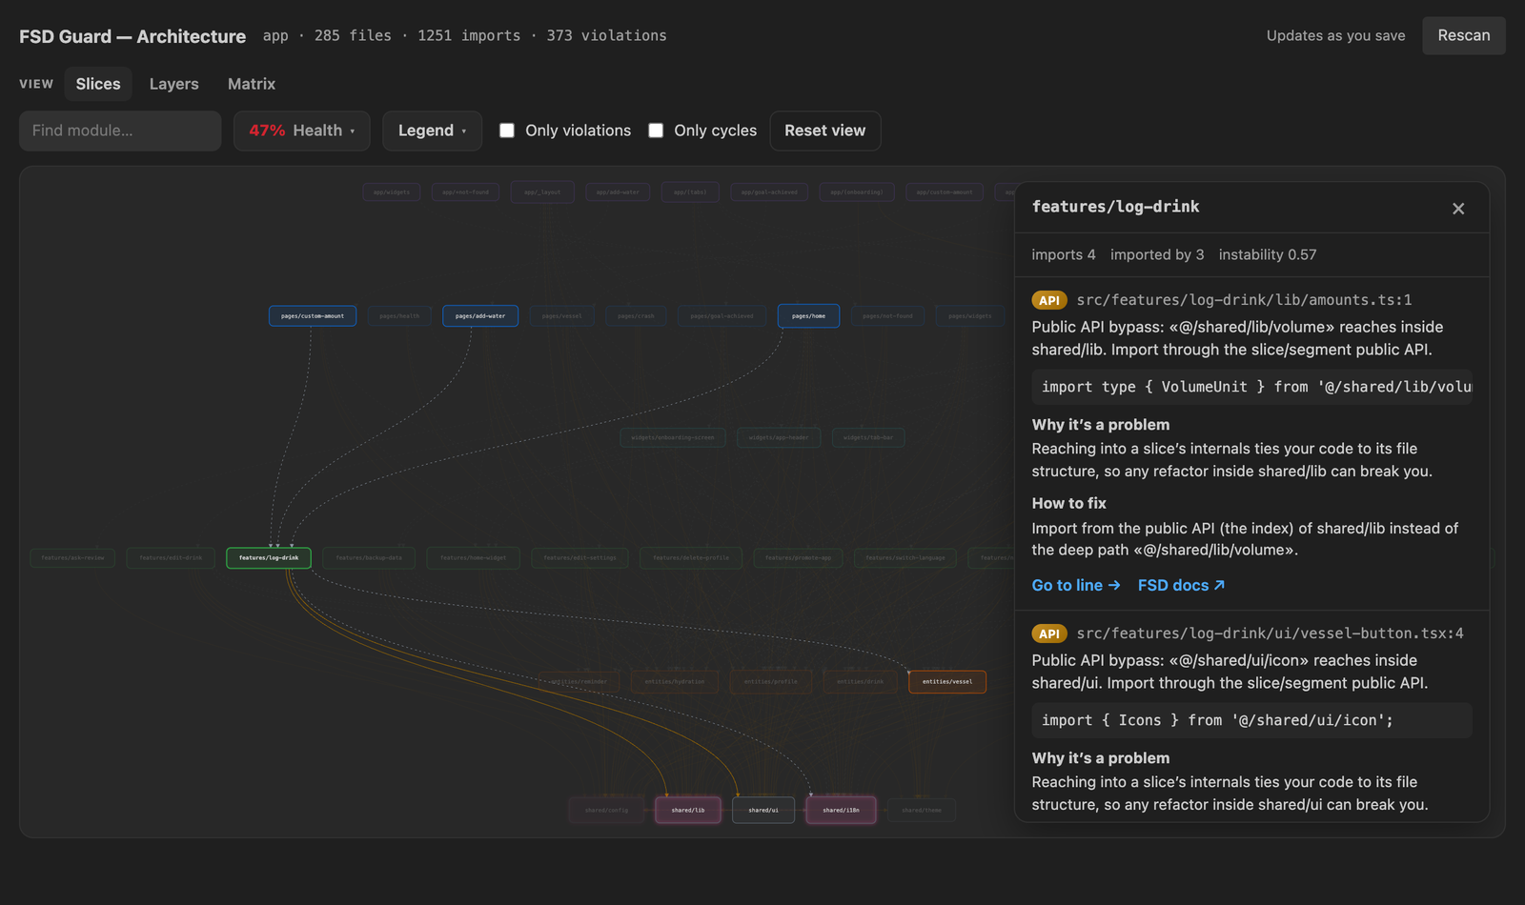Select the pages/home graph node
Image resolution: width=1525 pixels, height=905 pixels.
pyautogui.click(x=808, y=315)
